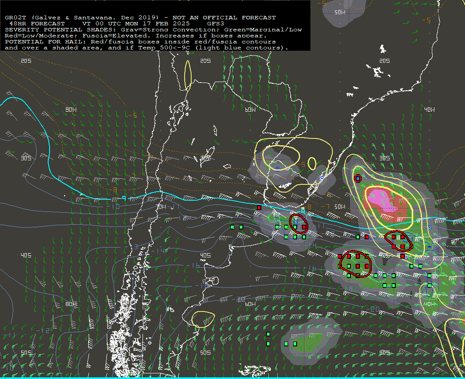Click the "NOT AN OFFICIAL FORECAST" disclaimer text

point(224,18)
